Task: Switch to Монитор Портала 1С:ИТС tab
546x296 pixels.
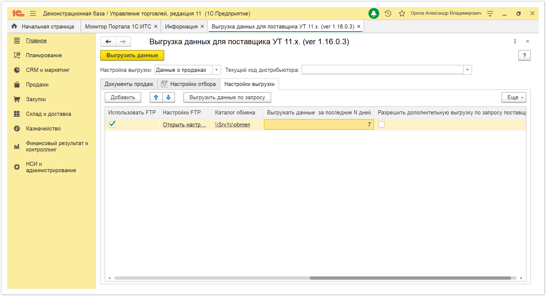Action: pos(118,27)
